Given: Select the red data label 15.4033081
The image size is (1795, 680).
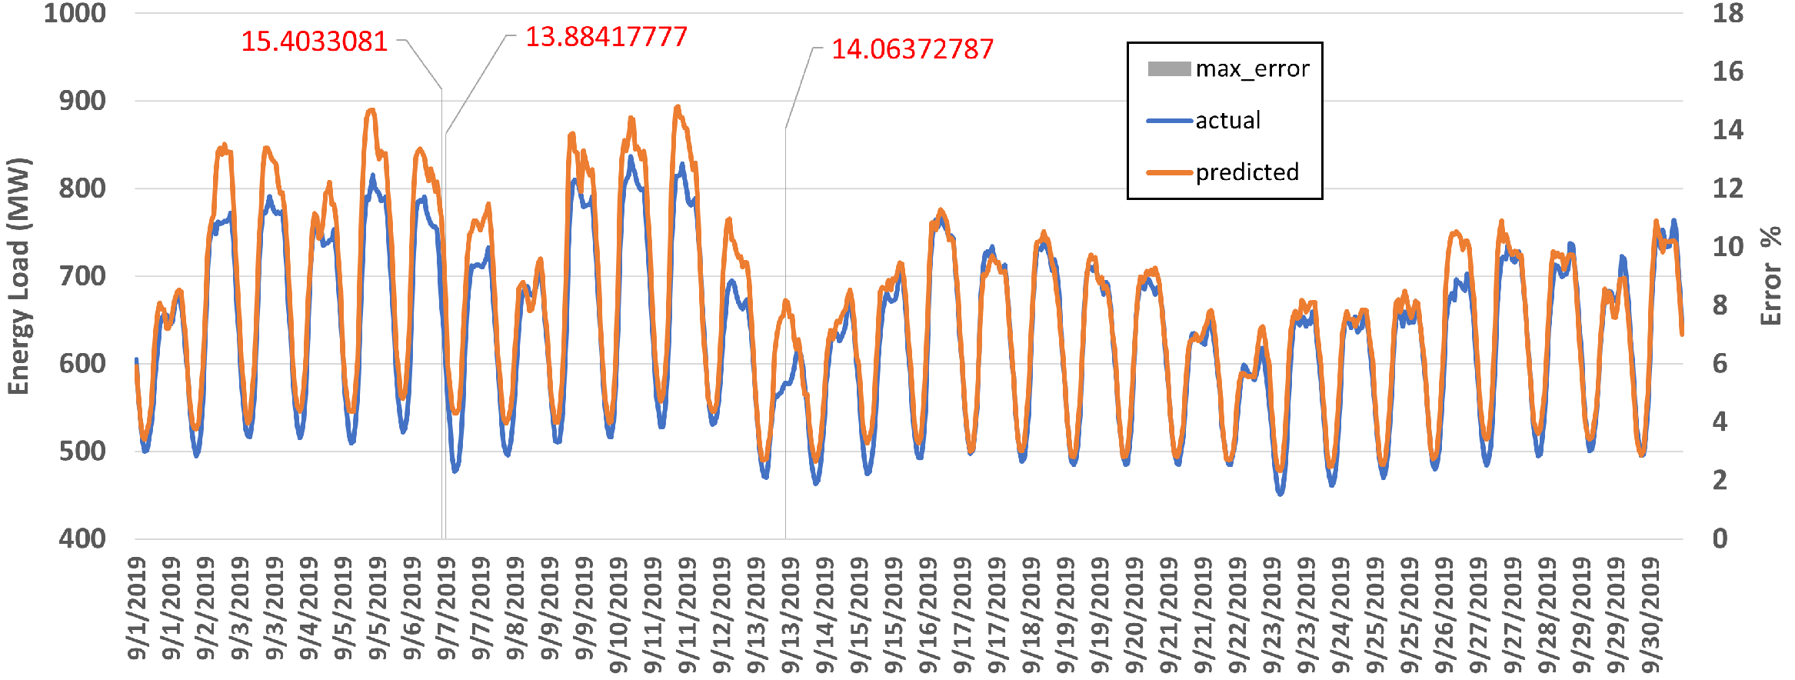Looking at the screenshot, I should (x=314, y=41).
